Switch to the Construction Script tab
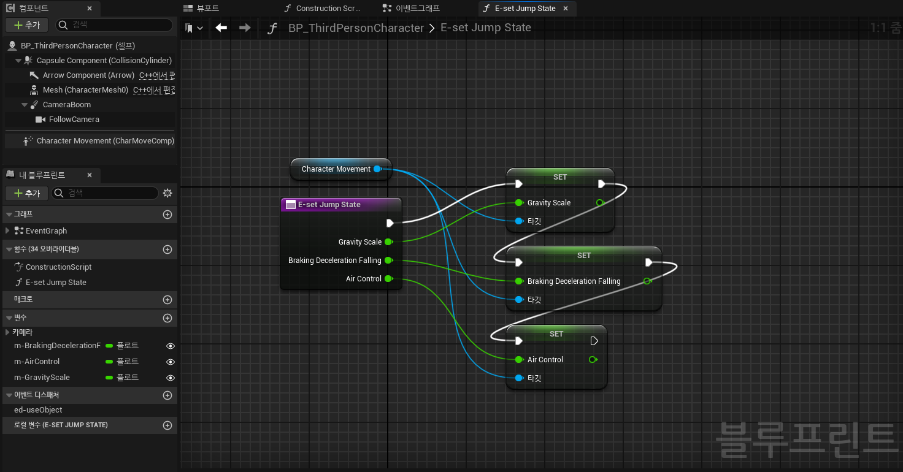Image resolution: width=903 pixels, height=472 pixels. point(323,8)
